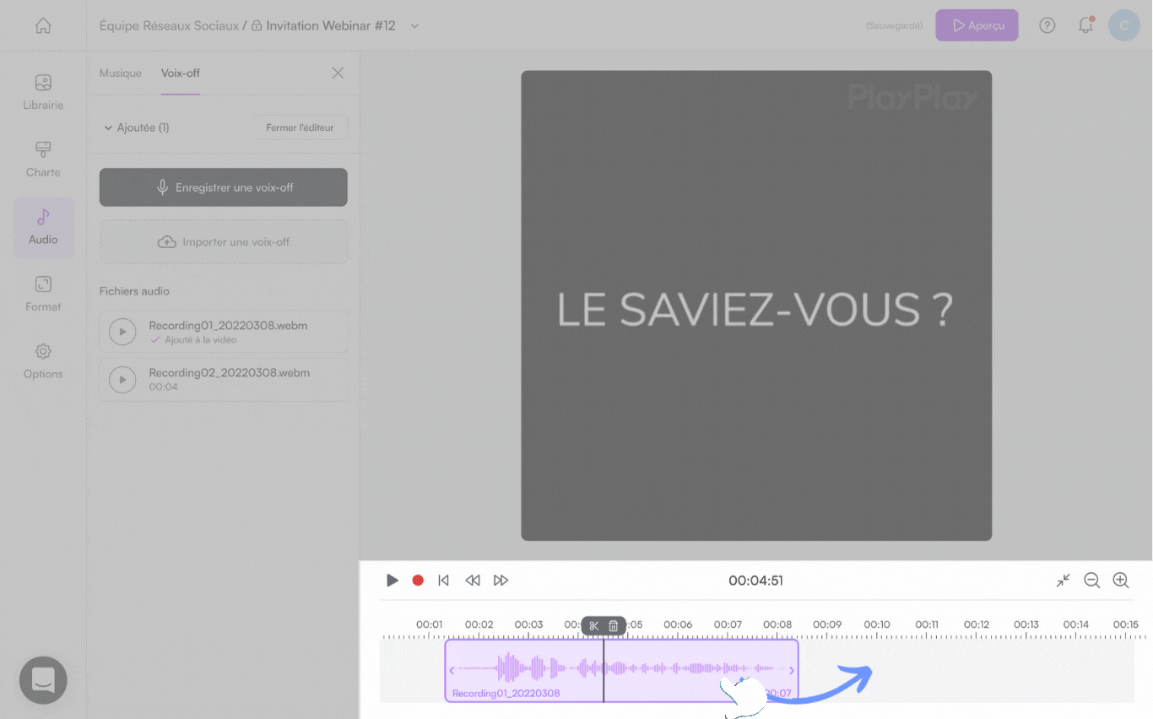1153x719 pixels.
Task: Skip to the start of the timeline
Action: coord(443,581)
